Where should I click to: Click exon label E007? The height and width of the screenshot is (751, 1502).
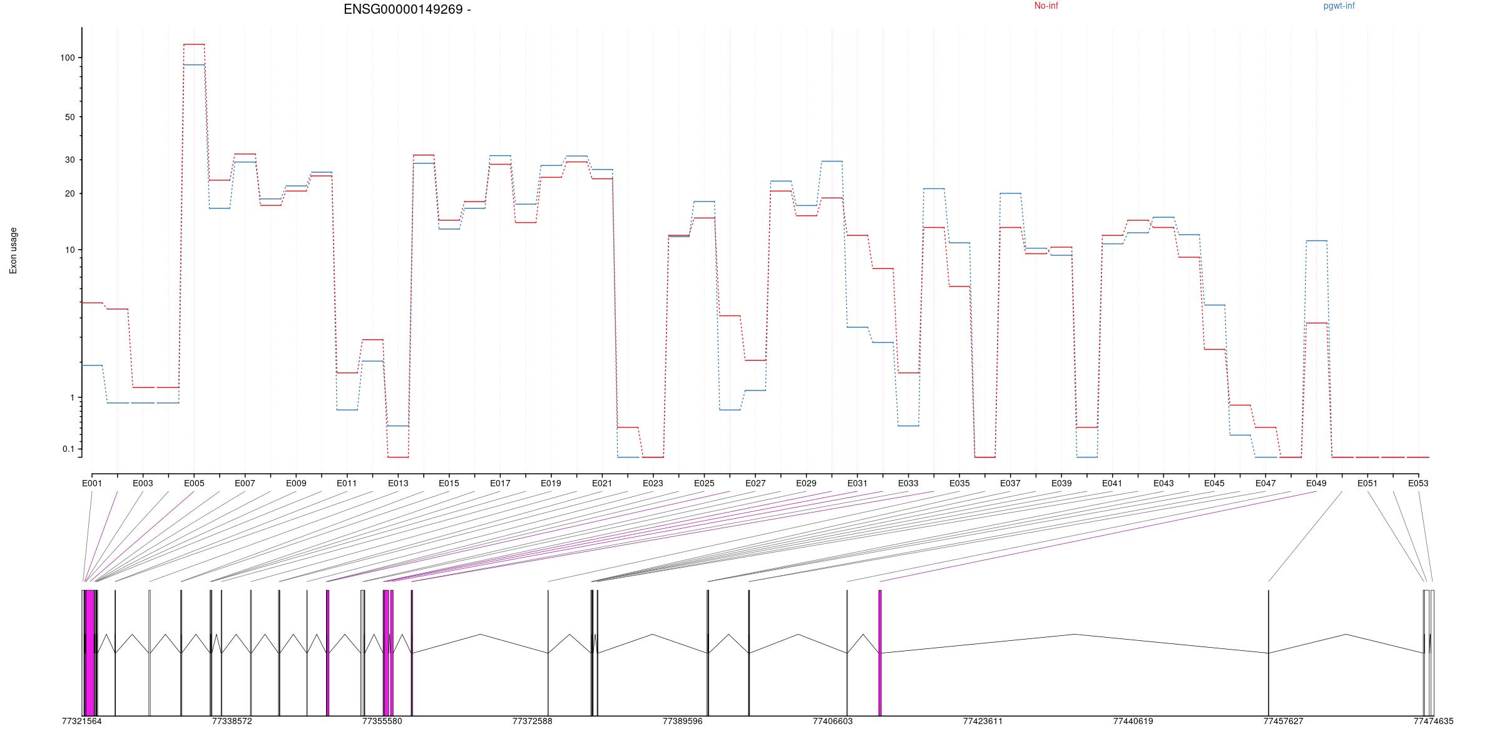(x=245, y=483)
